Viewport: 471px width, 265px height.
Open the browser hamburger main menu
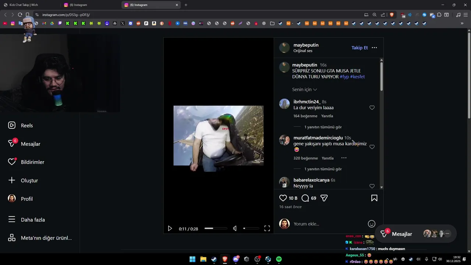pyautogui.click(x=465, y=15)
